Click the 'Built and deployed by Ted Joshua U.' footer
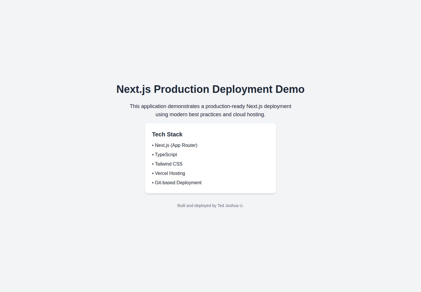 tap(210, 206)
